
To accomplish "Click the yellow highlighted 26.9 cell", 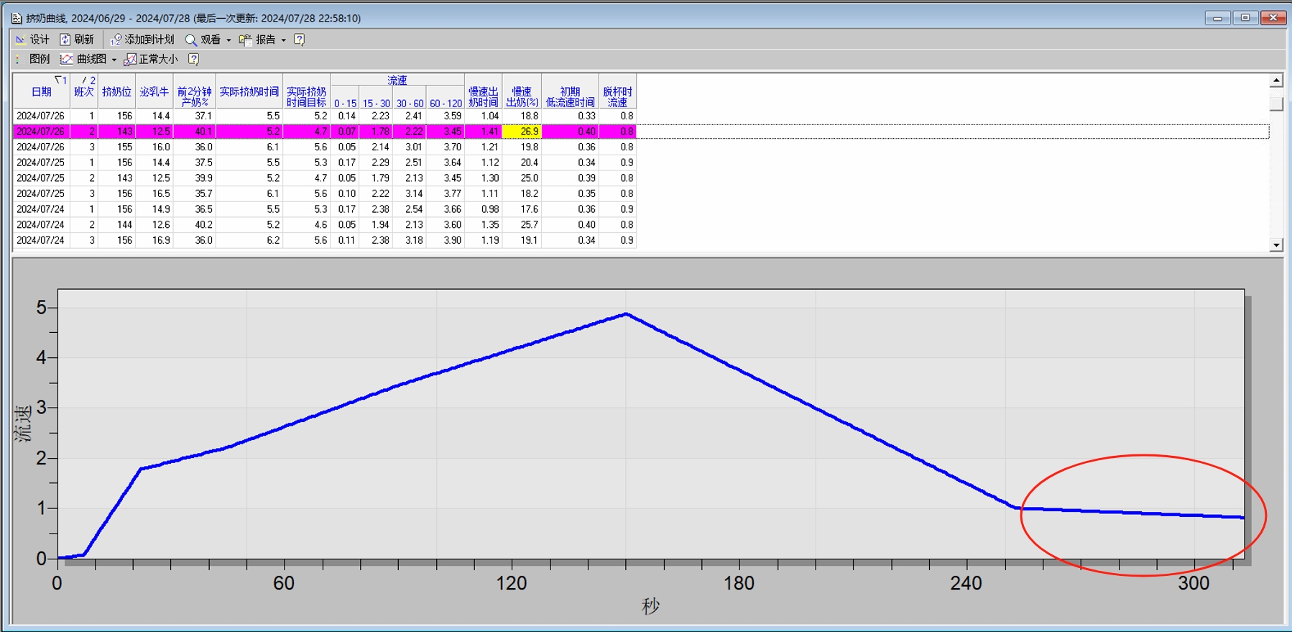I will click(x=522, y=132).
